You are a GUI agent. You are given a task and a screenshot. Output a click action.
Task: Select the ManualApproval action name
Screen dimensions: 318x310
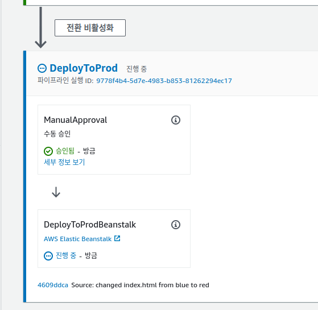click(76, 120)
